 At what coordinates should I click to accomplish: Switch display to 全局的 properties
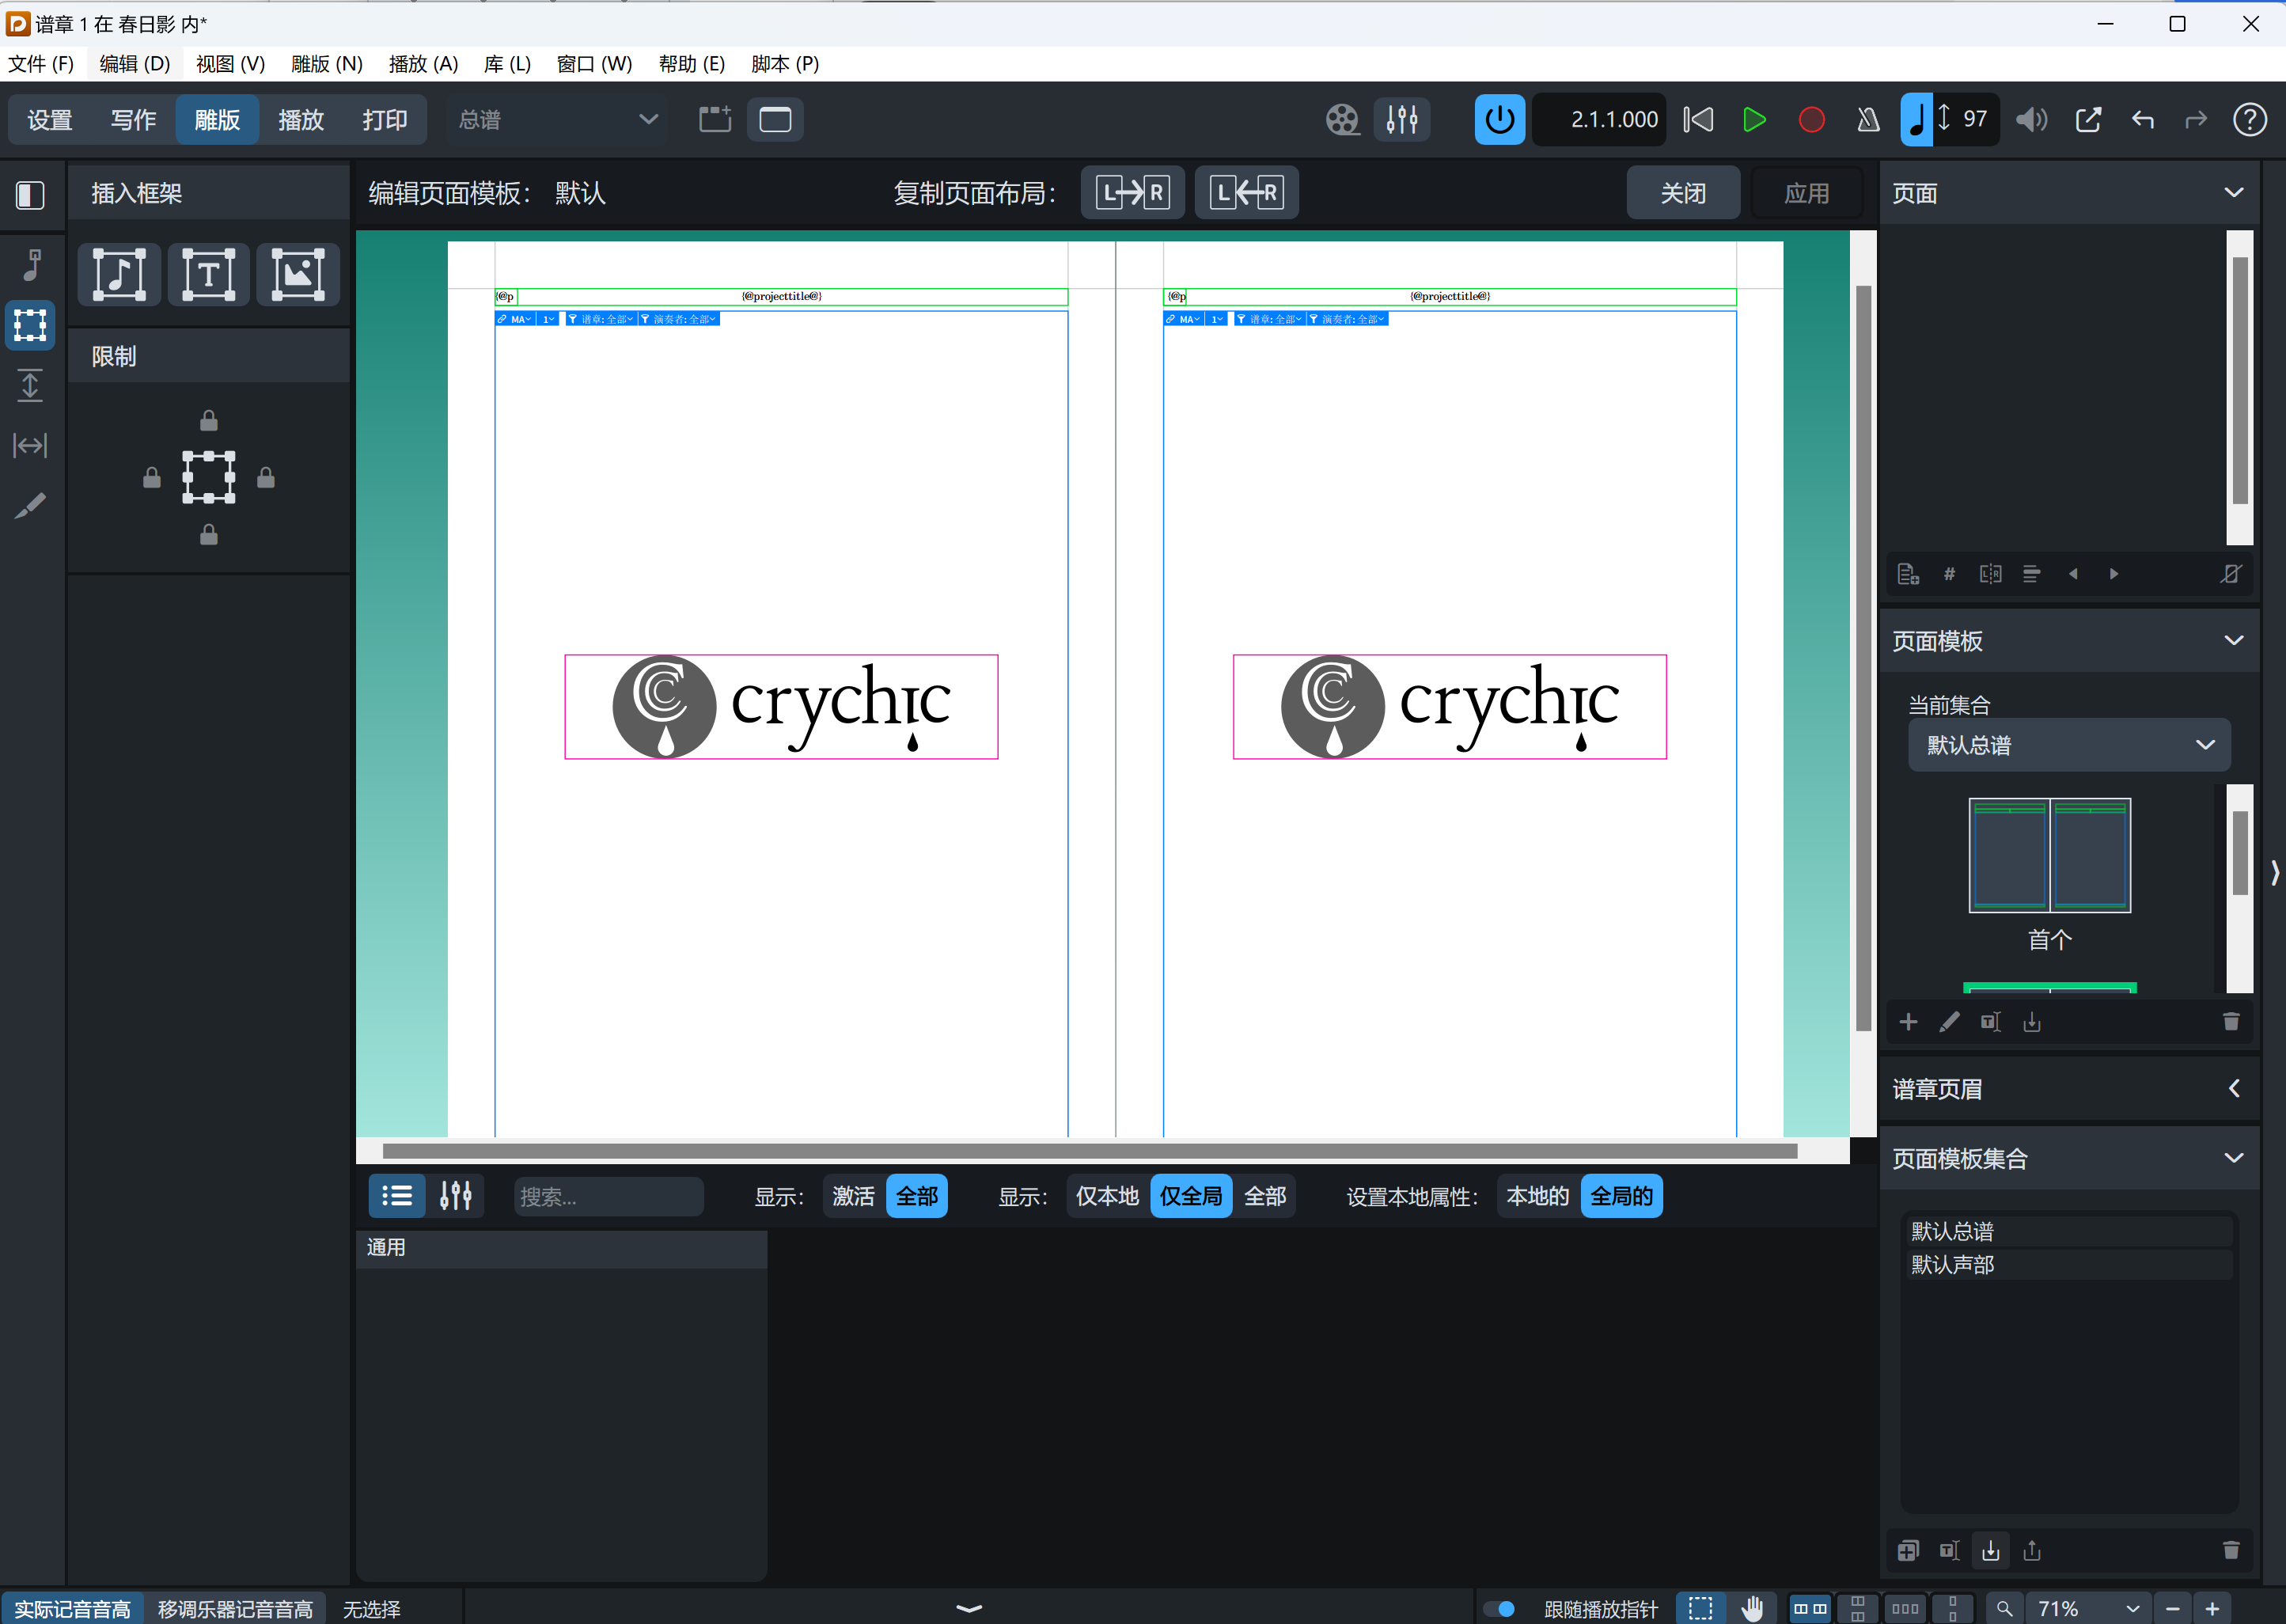click(x=1621, y=1196)
